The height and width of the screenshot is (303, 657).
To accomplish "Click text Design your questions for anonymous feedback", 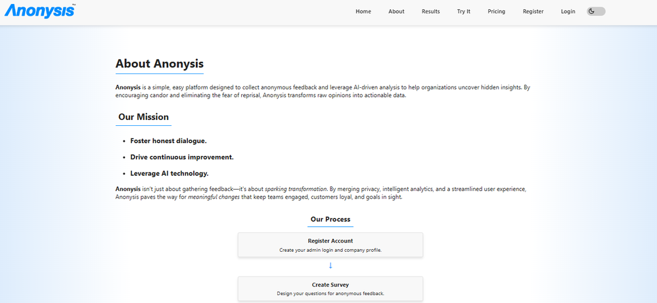I will pos(330,293).
